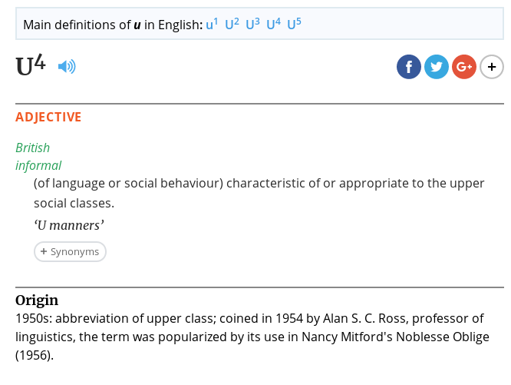
Task: Click the upper social classes definition text
Action: click(259, 193)
